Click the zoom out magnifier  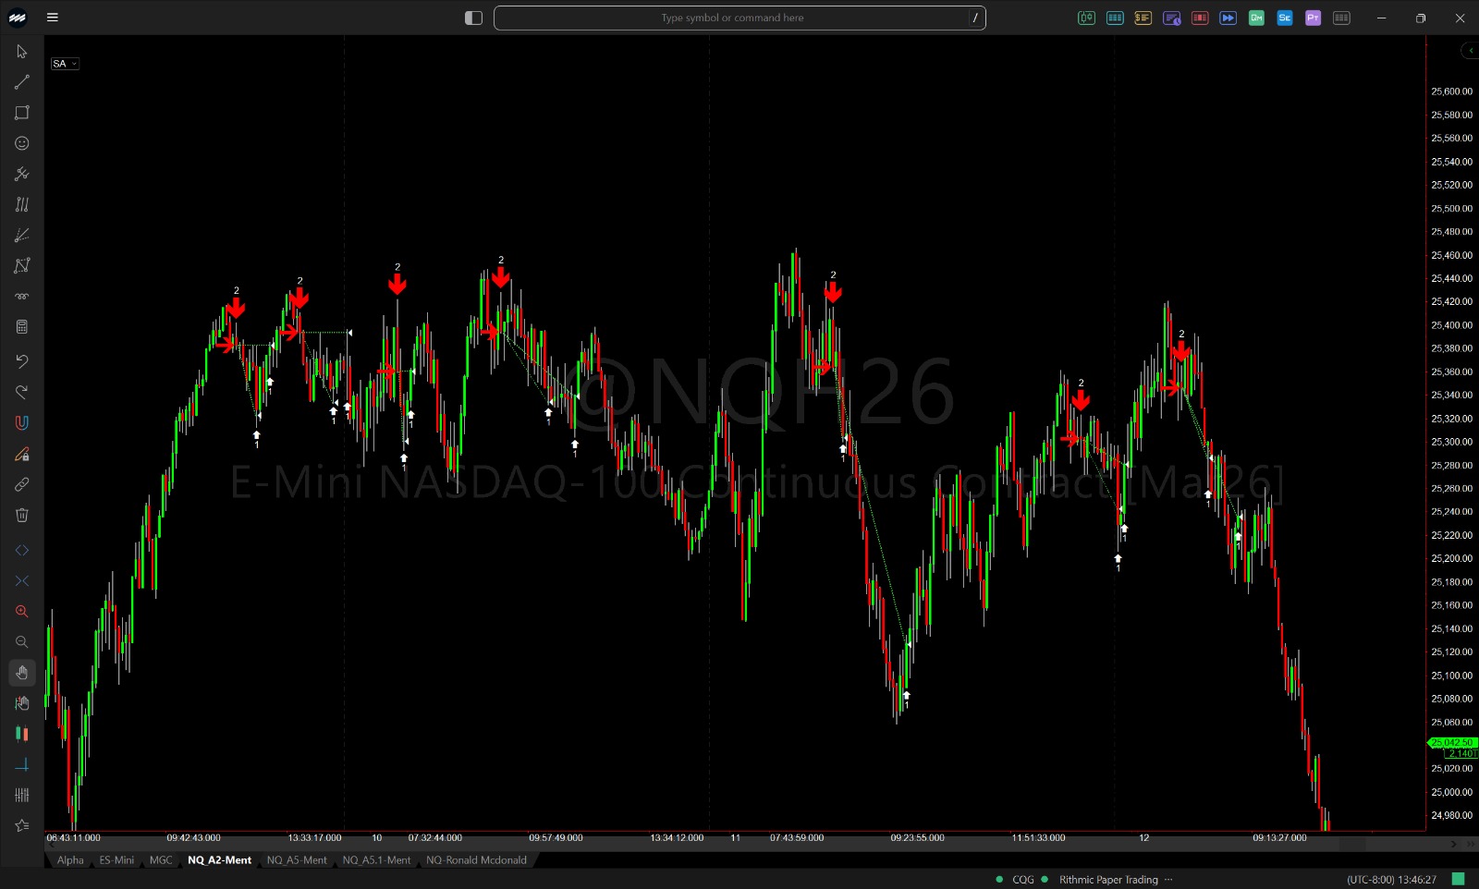[22, 641]
